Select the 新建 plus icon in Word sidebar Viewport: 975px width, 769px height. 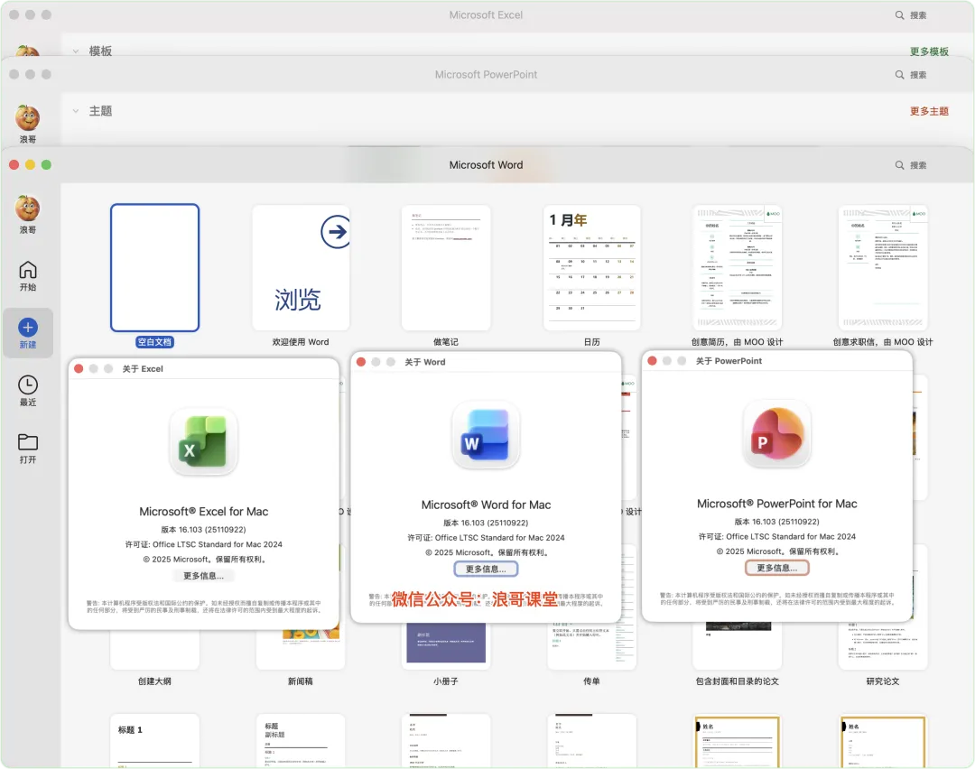[27, 327]
